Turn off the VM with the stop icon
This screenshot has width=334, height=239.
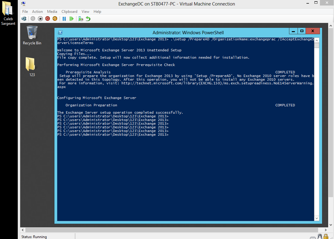point(40,19)
